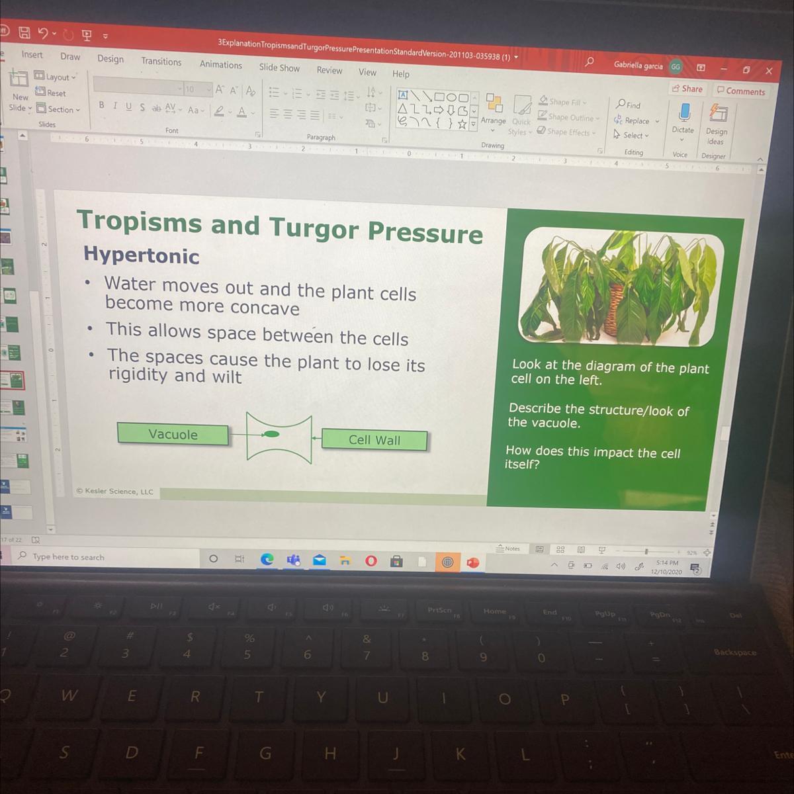The image size is (794, 794).
Task: Open the font name combo box
Action: (138, 87)
